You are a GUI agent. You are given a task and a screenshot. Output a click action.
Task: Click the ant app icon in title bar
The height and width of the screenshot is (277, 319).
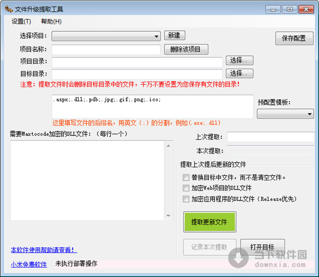click(x=9, y=9)
